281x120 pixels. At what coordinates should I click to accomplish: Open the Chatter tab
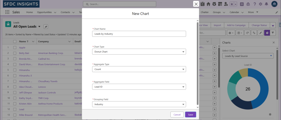(204, 12)
